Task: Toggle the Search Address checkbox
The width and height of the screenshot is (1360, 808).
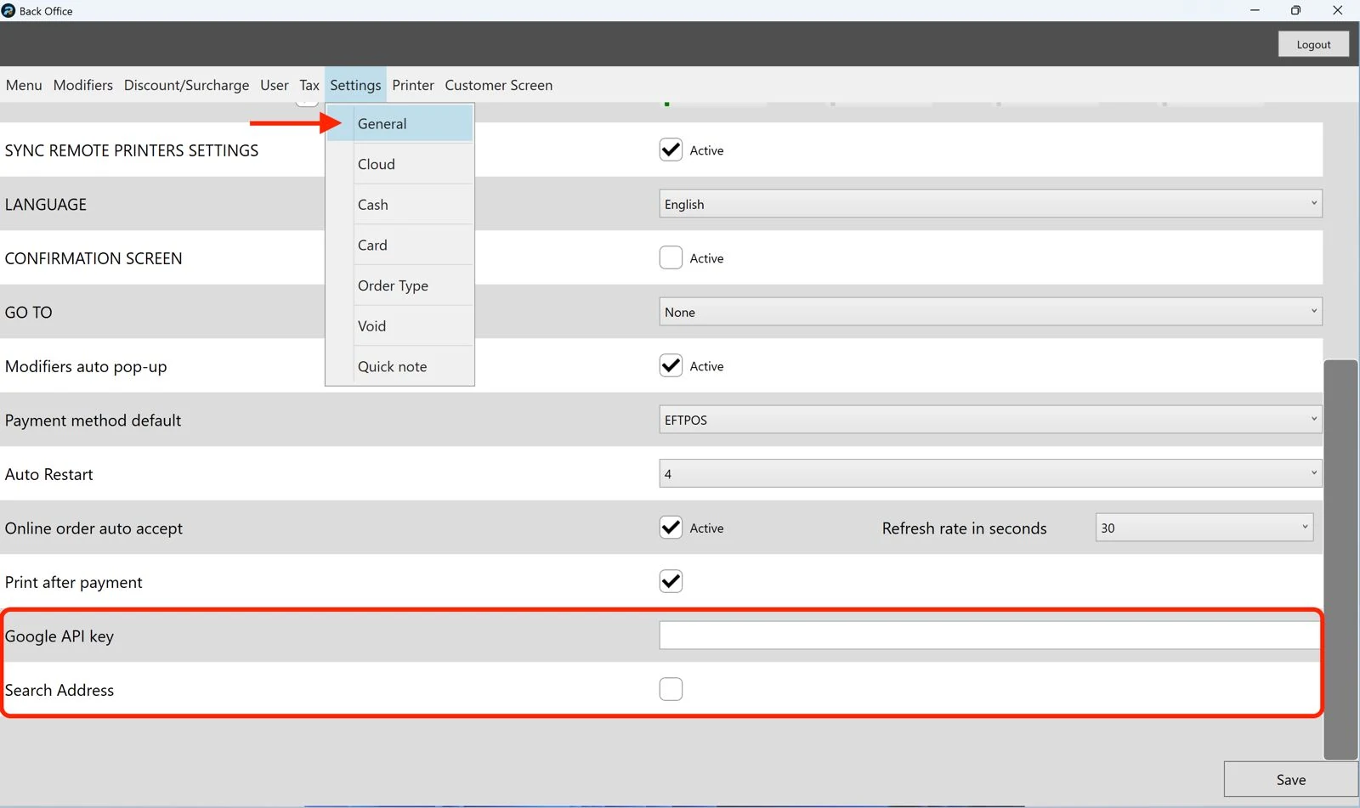Action: [671, 689]
